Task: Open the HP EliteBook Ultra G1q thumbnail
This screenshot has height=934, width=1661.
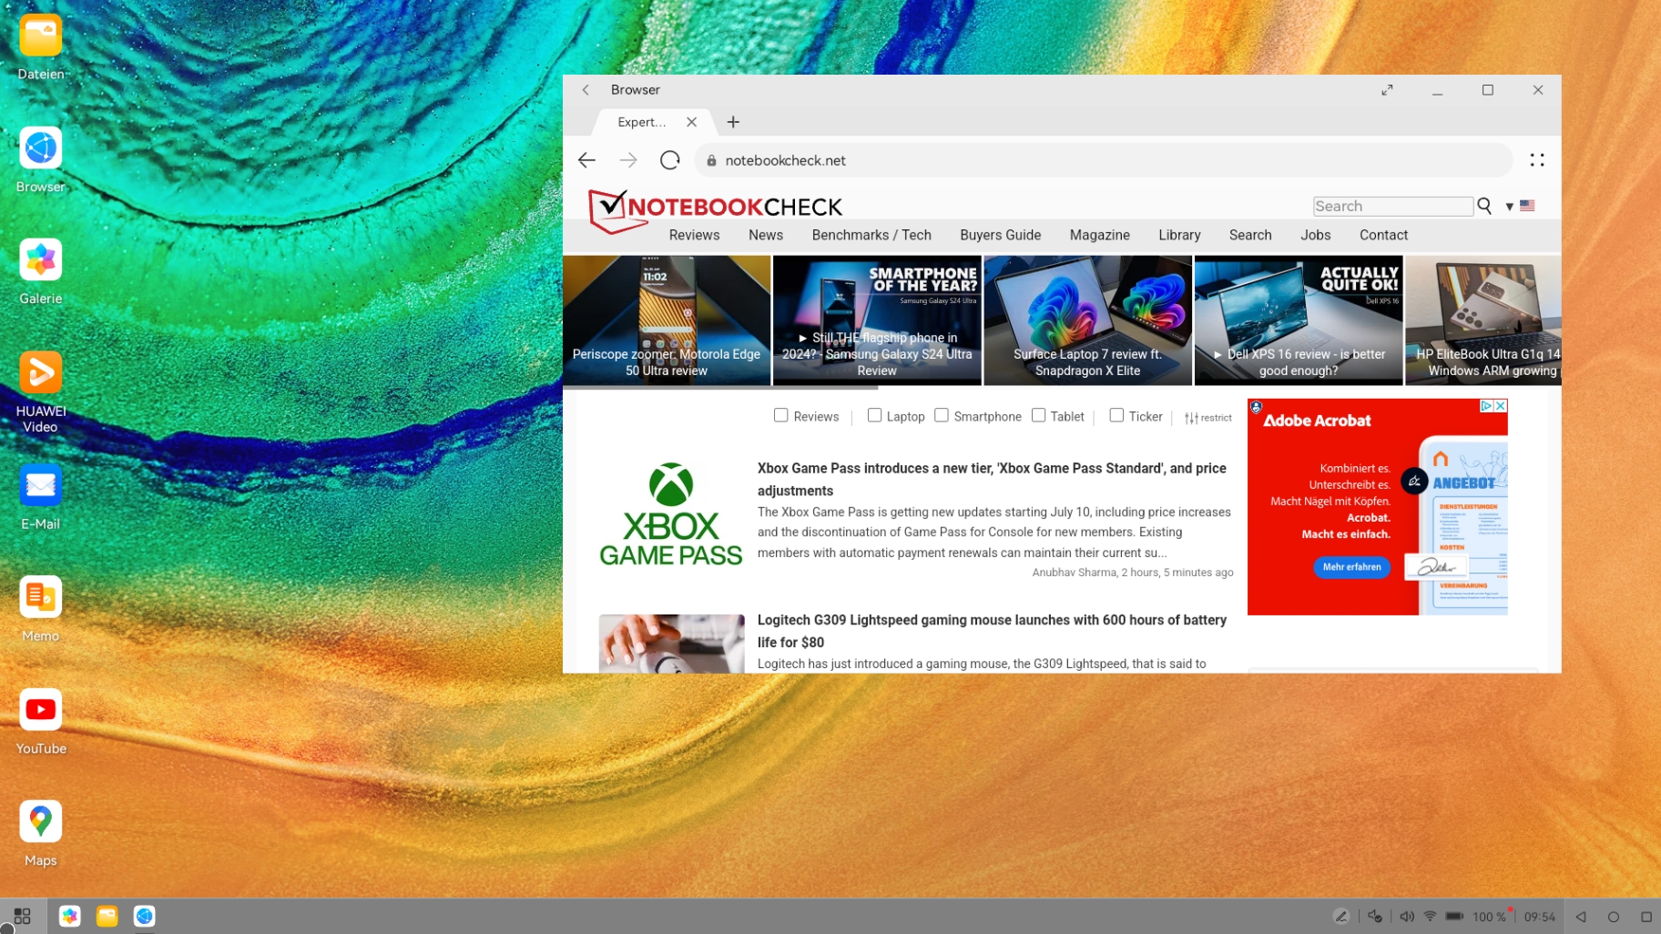Action: [x=1483, y=320]
